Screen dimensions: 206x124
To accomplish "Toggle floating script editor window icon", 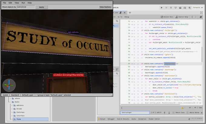I will point(201,17).
